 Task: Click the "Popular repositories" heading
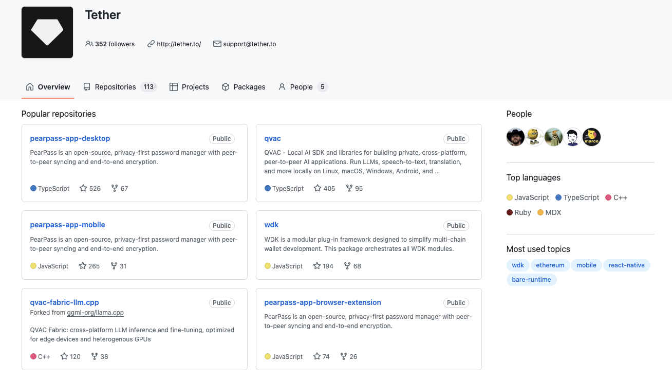(59, 114)
